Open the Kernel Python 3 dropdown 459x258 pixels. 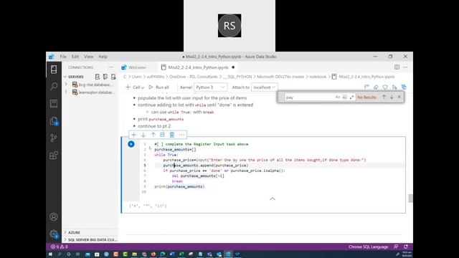[210, 87]
